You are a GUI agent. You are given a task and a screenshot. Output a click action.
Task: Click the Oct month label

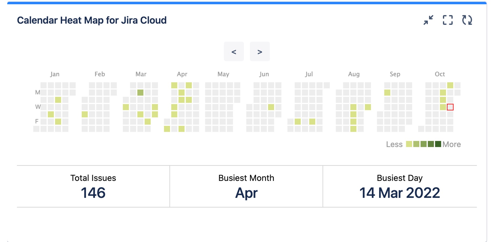tap(440, 74)
